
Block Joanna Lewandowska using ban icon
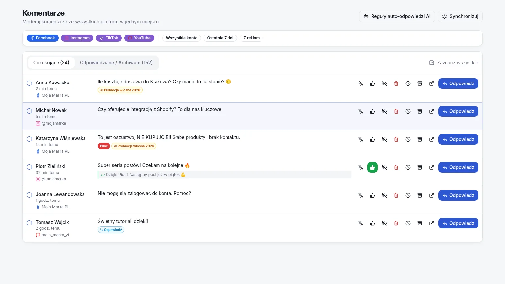[x=408, y=195]
